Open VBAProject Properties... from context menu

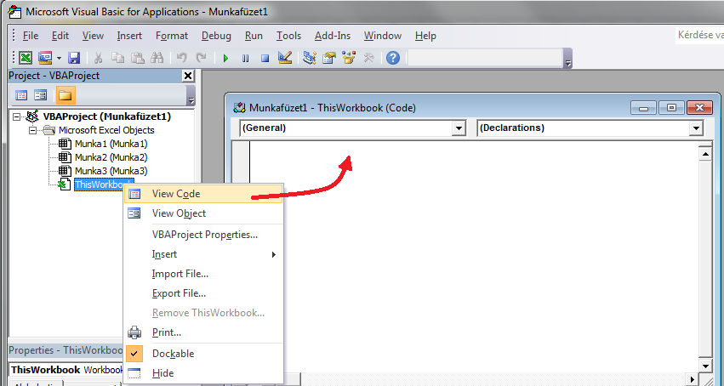click(203, 235)
